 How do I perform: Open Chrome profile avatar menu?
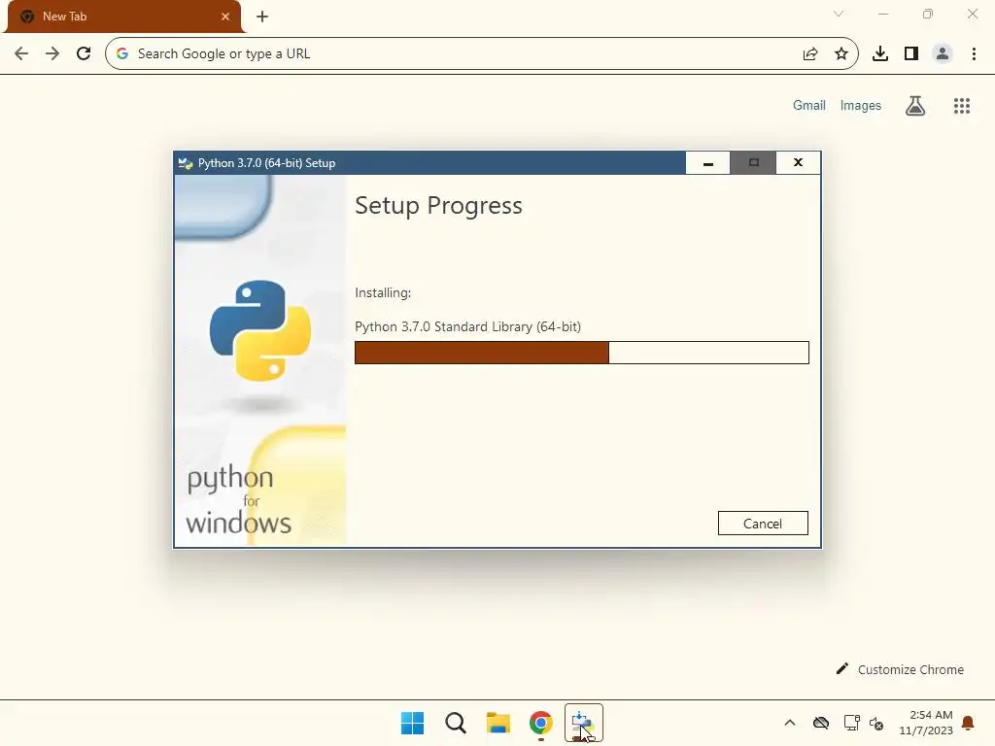[943, 54]
